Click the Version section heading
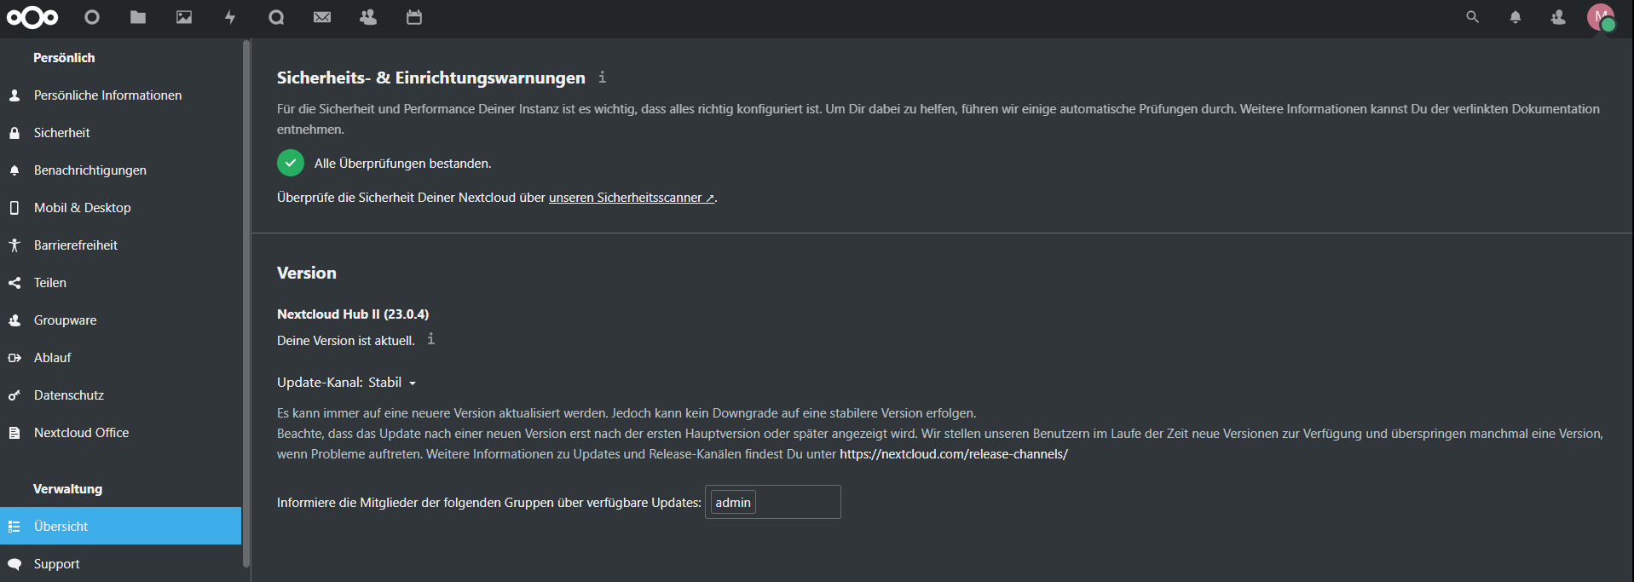 tap(307, 273)
